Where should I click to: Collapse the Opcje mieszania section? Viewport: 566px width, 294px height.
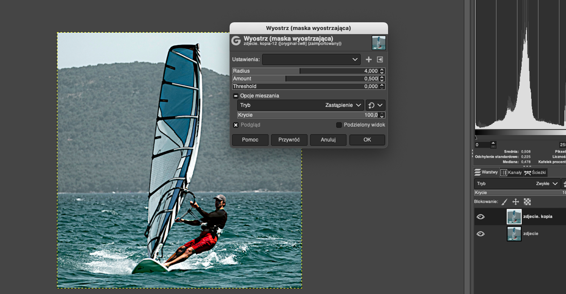click(x=236, y=96)
